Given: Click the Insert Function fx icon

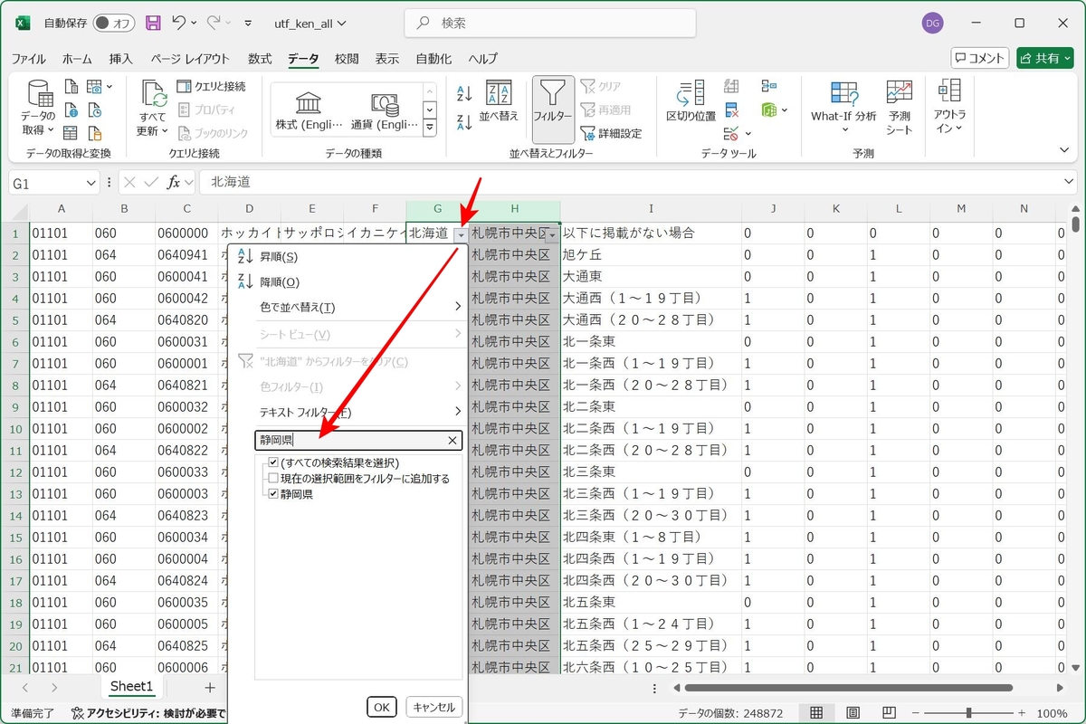Looking at the screenshot, I should click(x=173, y=183).
